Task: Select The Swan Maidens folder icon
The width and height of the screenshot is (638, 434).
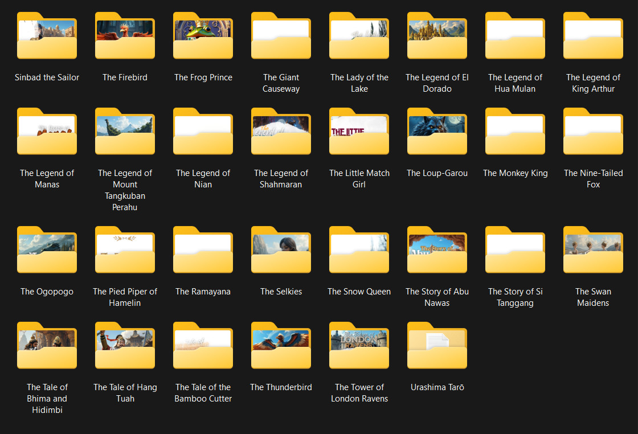Action: pyautogui.click(x=593, y=249)
